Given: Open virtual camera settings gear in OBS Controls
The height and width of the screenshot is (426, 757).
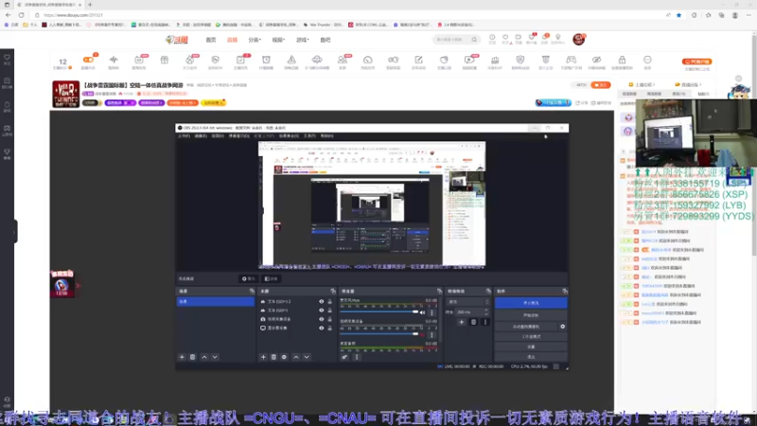Looking at the screenshot, I should [562, 327].
